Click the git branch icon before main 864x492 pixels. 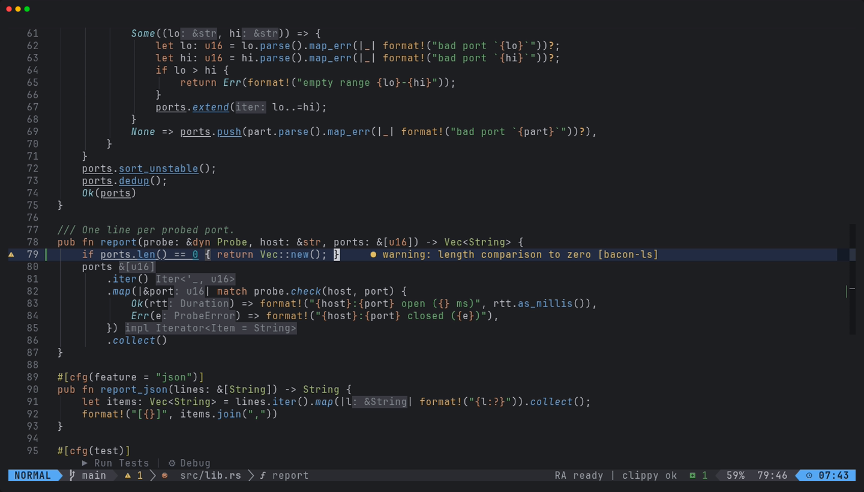pos(72,475)
